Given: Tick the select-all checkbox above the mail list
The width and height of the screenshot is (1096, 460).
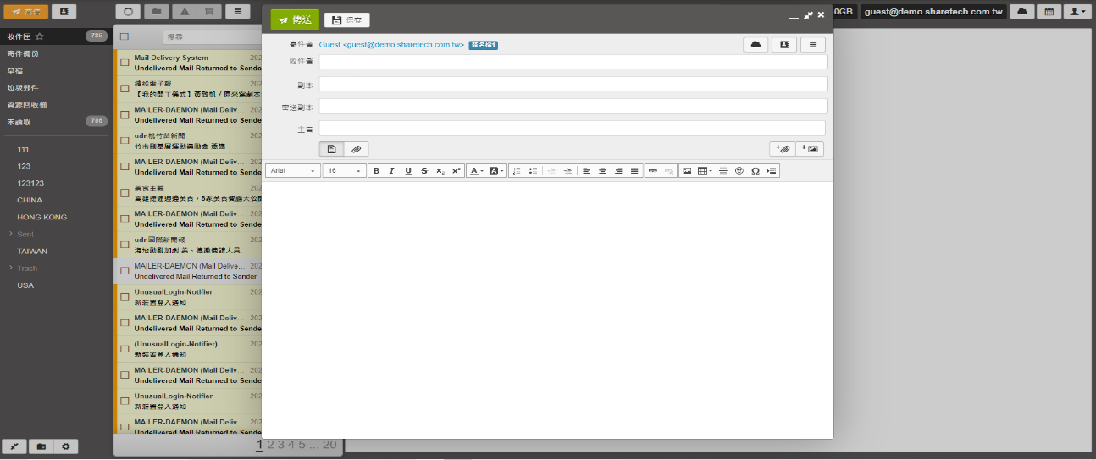Looking at the screenshot, I should point(125,37).
